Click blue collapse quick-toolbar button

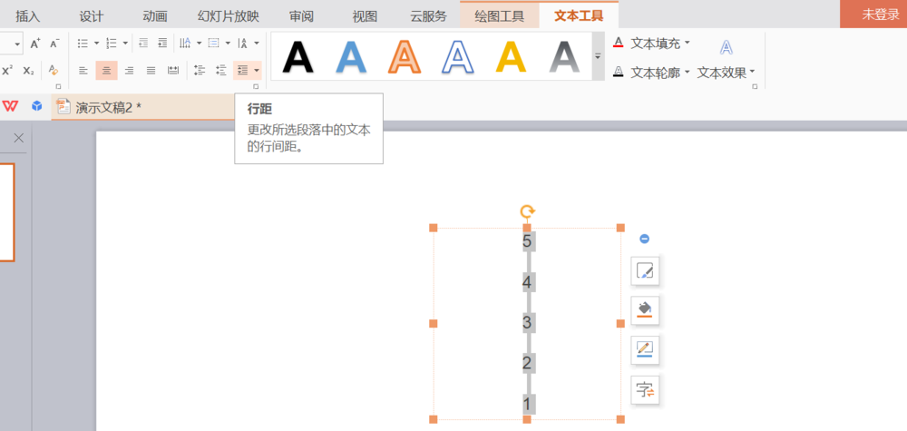click(644, 239)
